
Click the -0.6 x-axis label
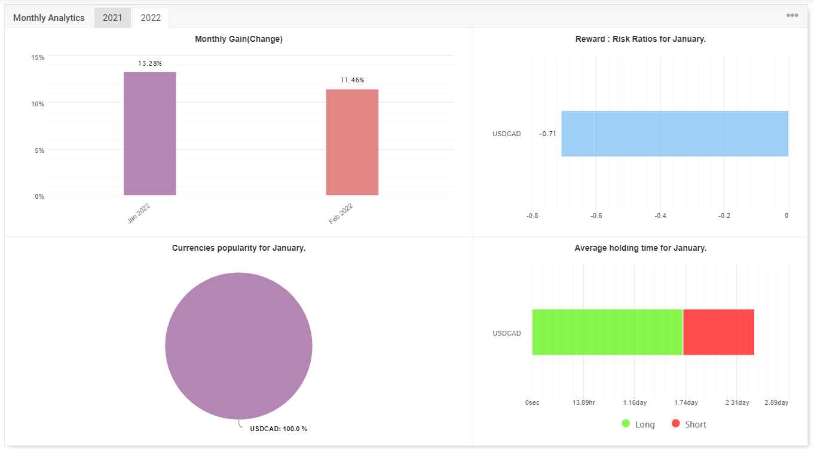pos(596,216)
